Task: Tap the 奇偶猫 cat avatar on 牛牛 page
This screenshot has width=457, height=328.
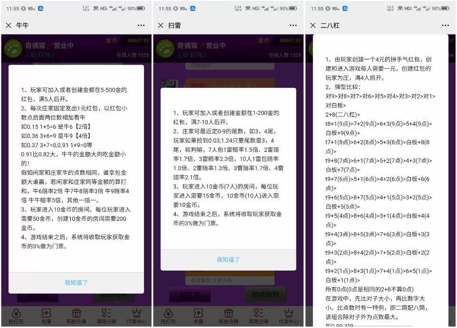Action: [x=13, y=47]
